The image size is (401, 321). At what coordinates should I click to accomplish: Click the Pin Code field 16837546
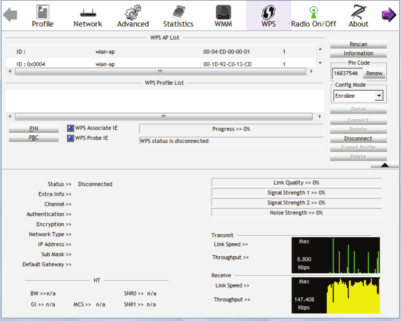tap(347, 73)
